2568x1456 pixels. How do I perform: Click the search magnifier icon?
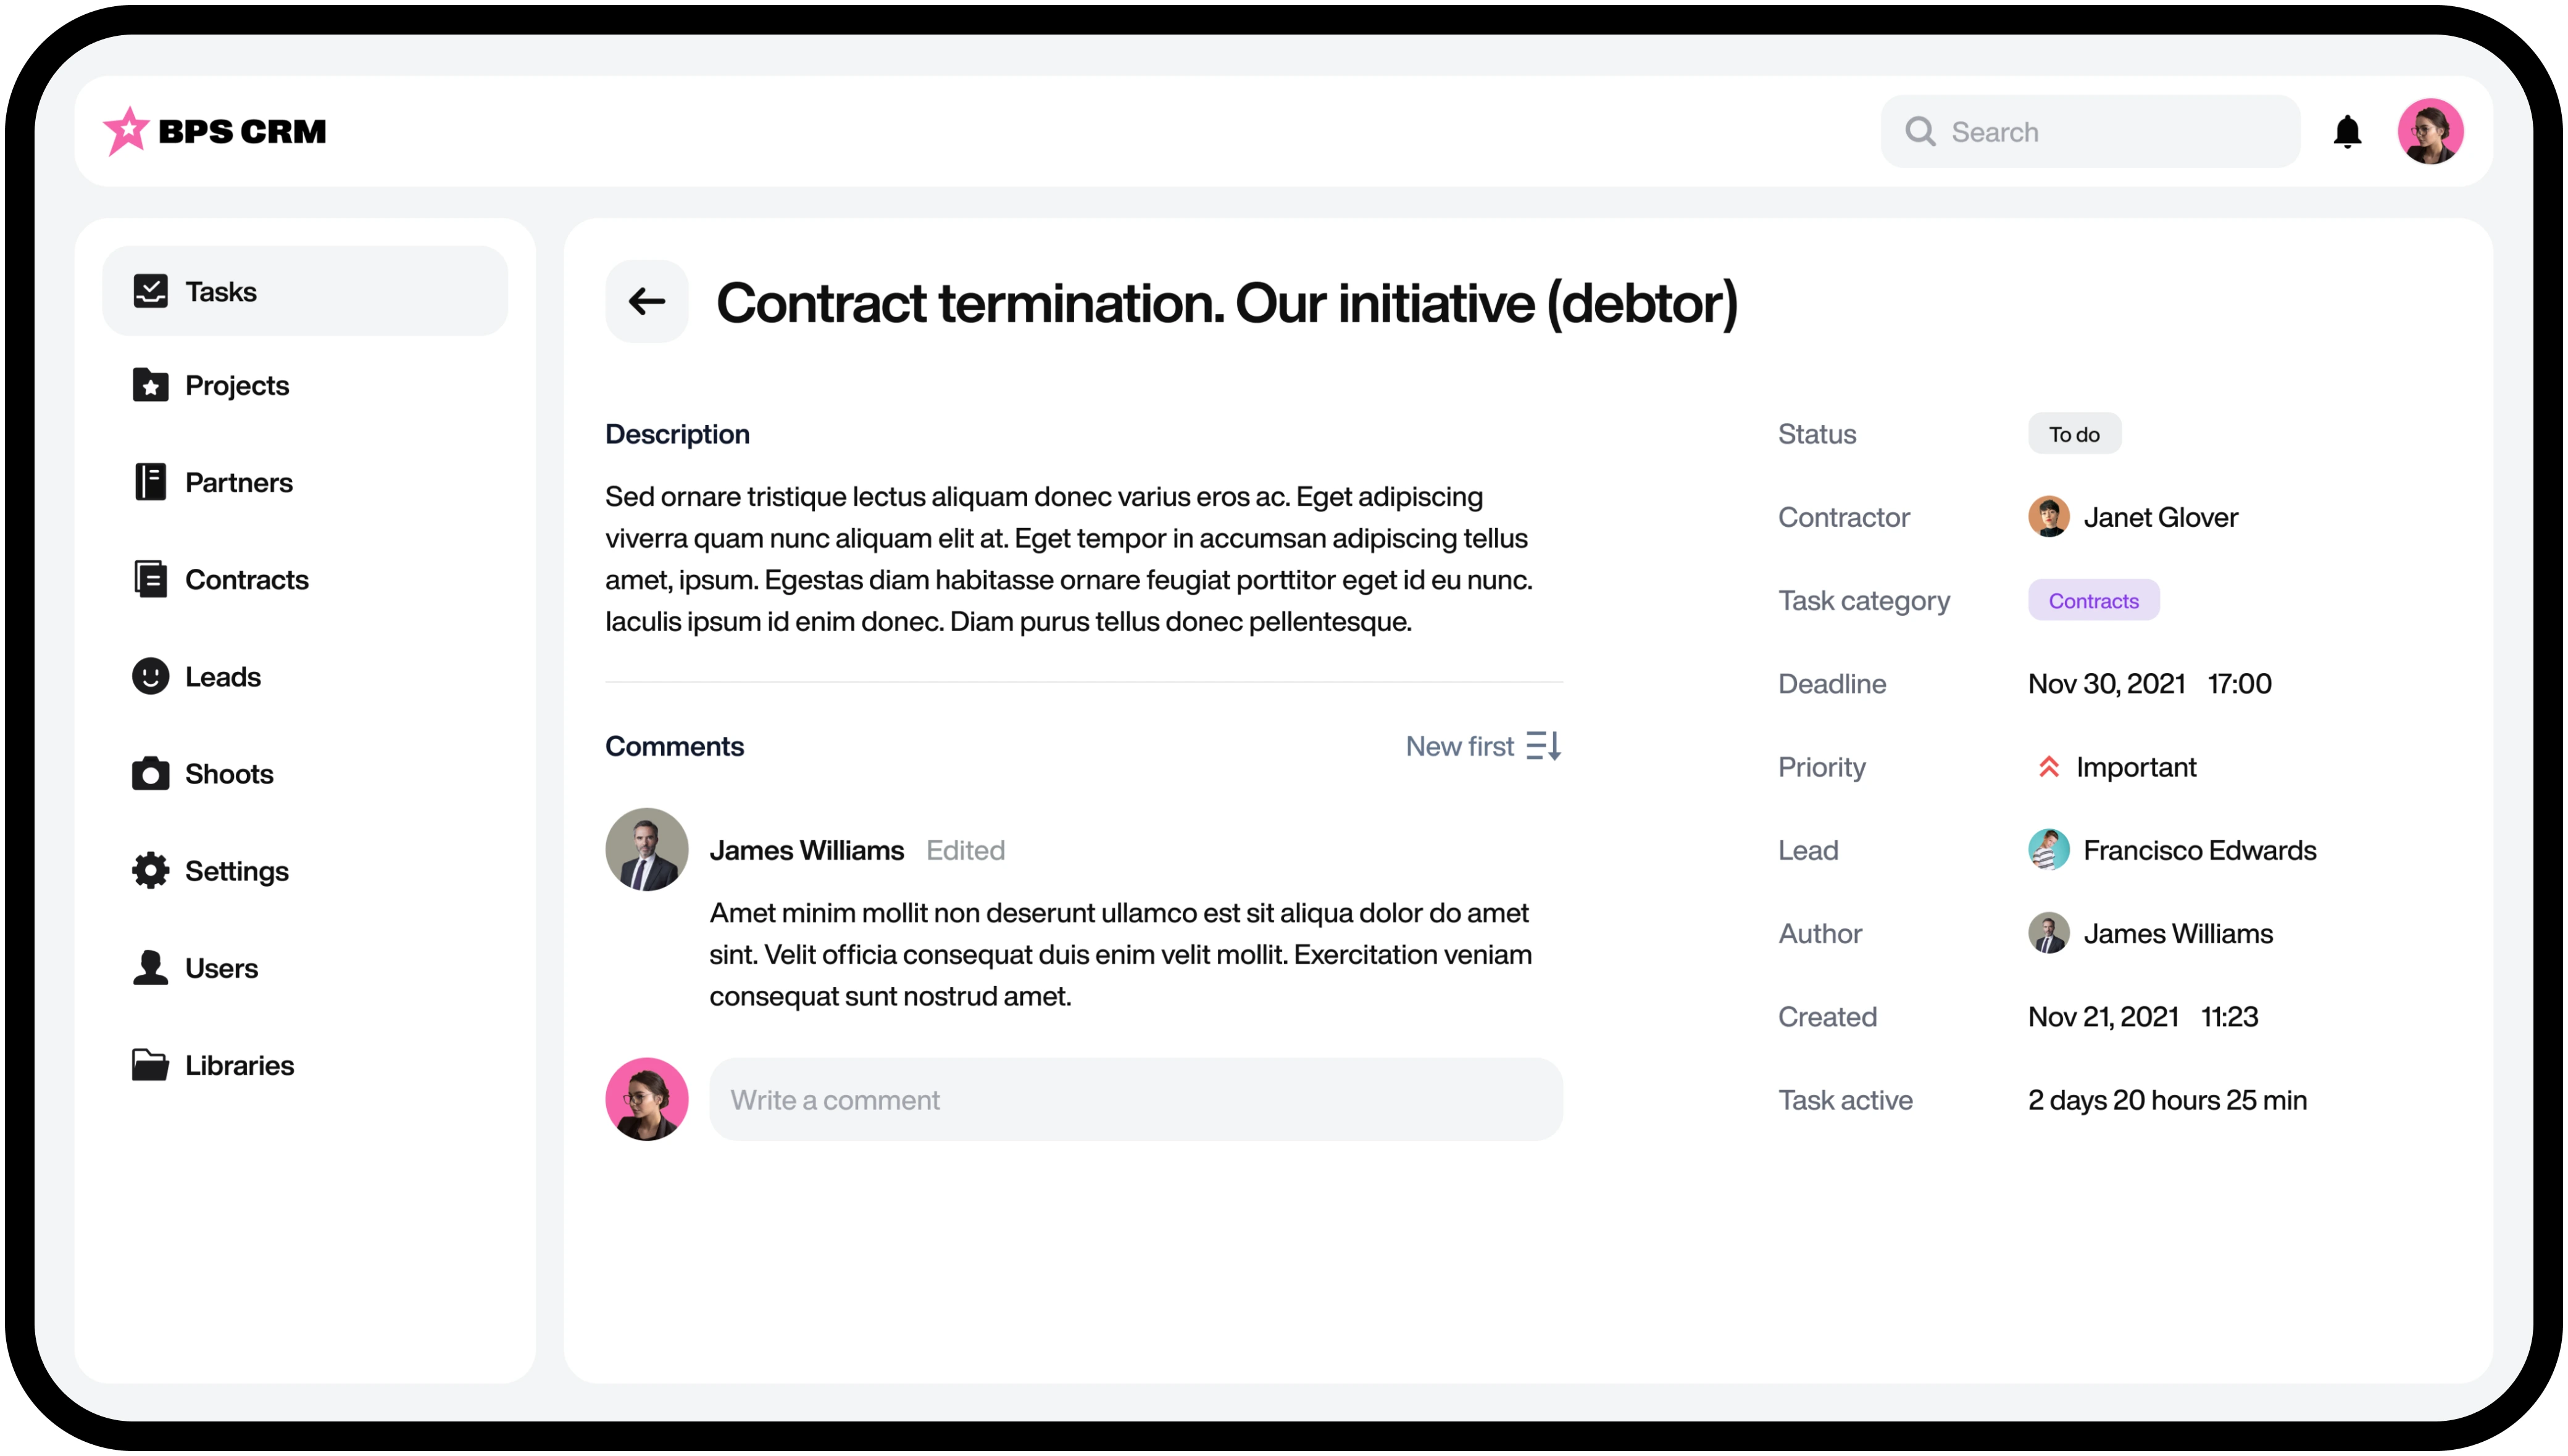click(1920, 131)
